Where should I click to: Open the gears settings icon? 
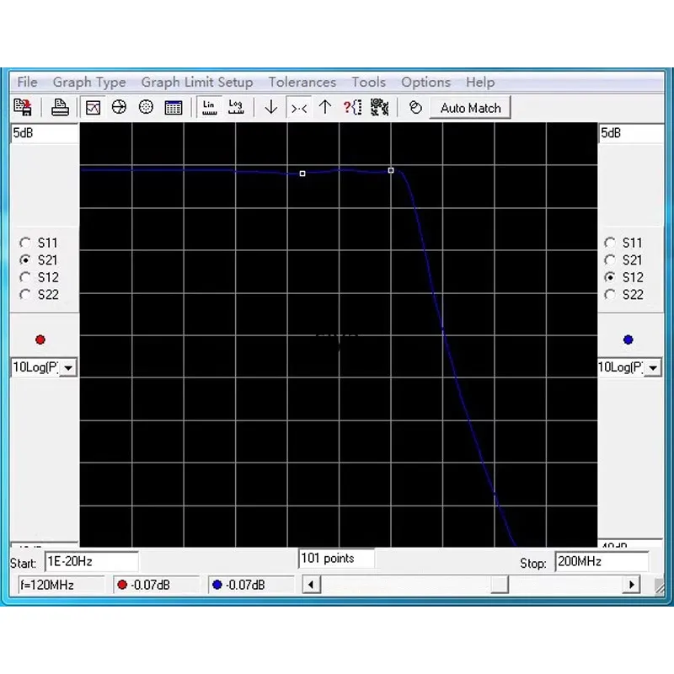pyautogui.click(x=380, y=108)
